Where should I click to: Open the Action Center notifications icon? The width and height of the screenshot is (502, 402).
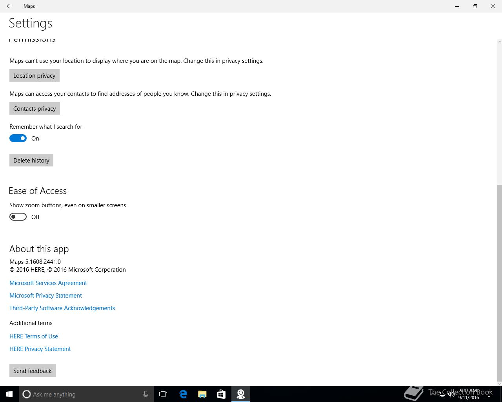pyautogui.click(x=489, y=394)
